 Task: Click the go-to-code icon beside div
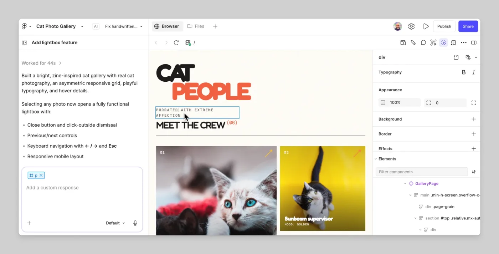pos(456,57)
